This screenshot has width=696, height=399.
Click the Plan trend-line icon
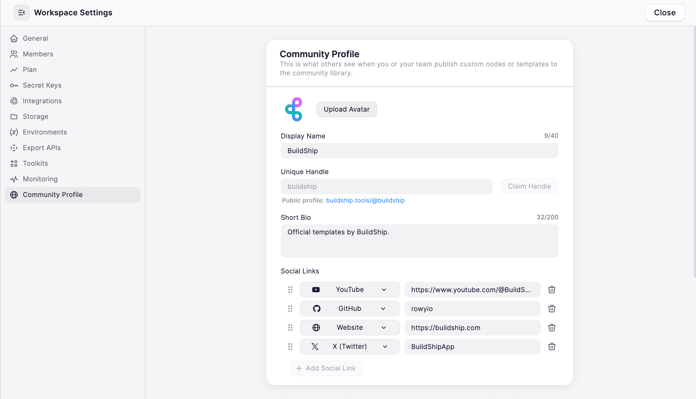click(14, 70)
